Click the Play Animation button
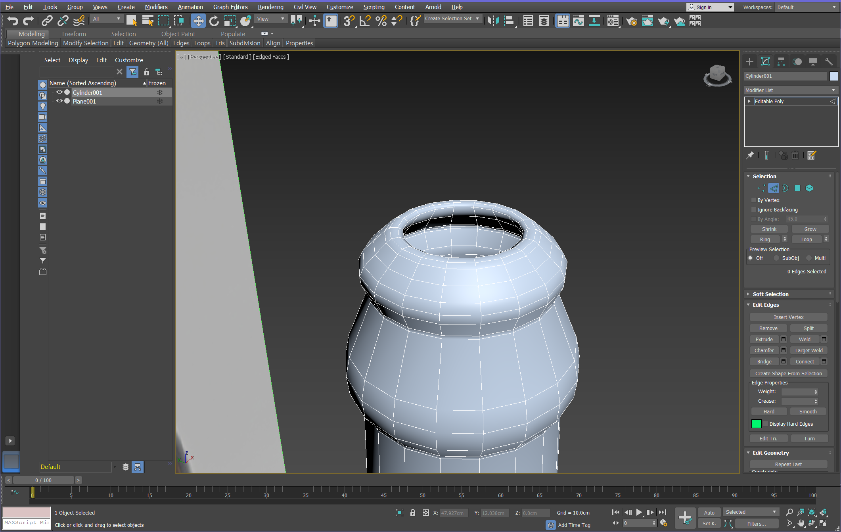Viewport: 841px width, 532px height. click(x=639, y=512)
